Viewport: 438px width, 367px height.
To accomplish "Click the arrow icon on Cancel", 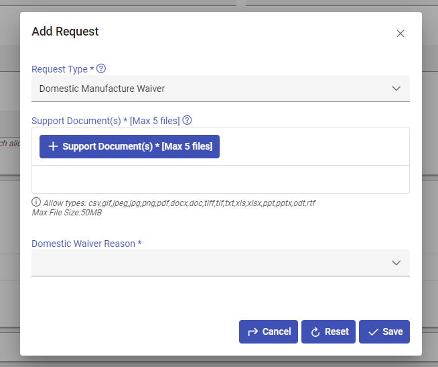I will (253, 331).
